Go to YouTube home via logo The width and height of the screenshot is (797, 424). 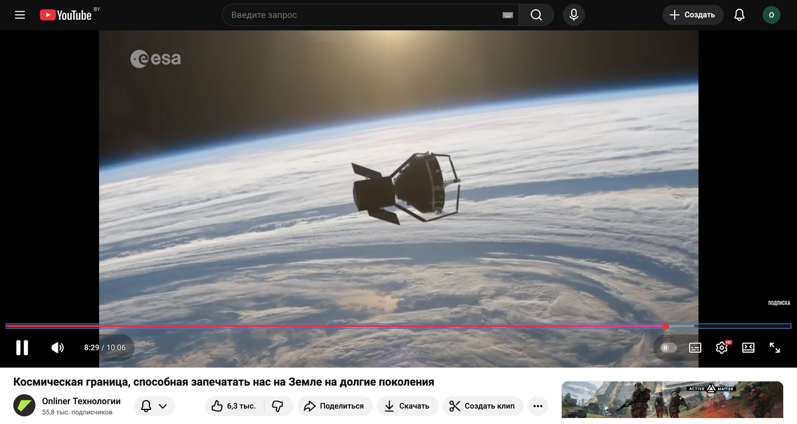click(x=66, y=15)
